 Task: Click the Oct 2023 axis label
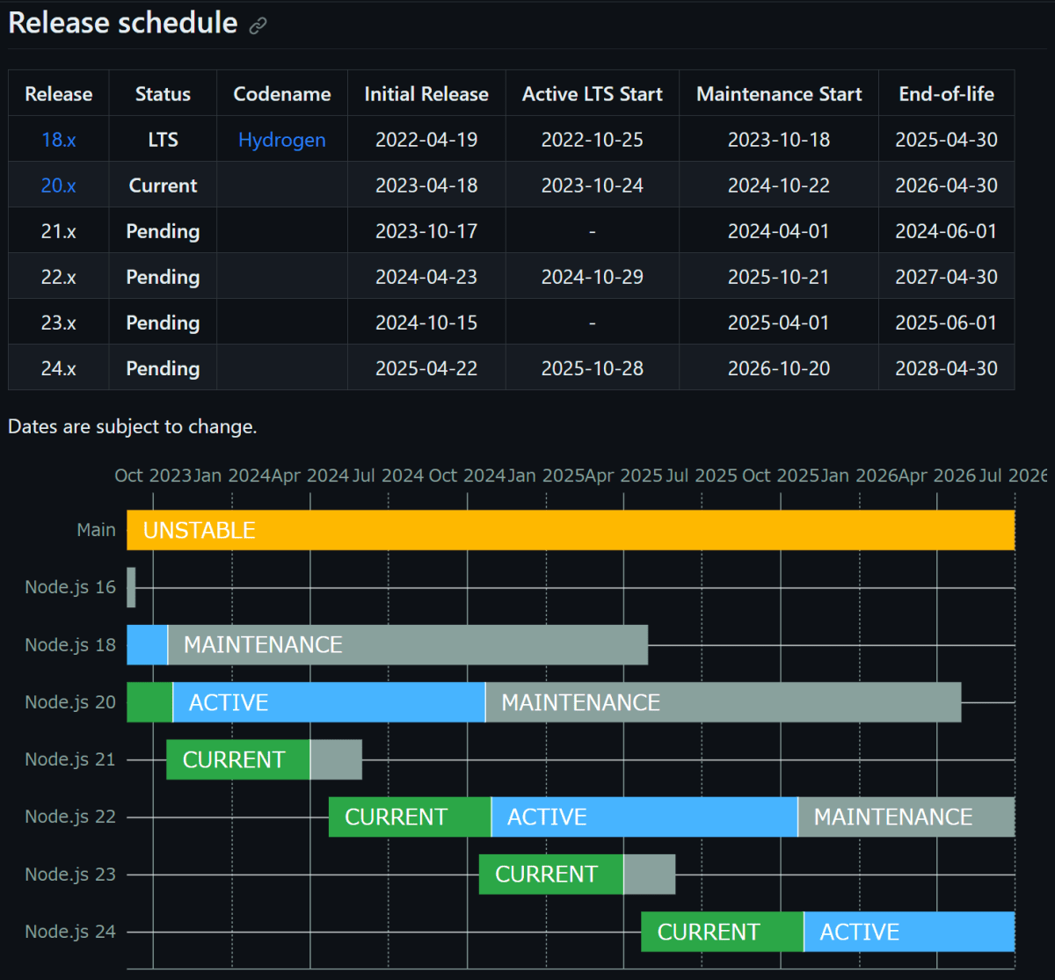(x=153, y=475)
